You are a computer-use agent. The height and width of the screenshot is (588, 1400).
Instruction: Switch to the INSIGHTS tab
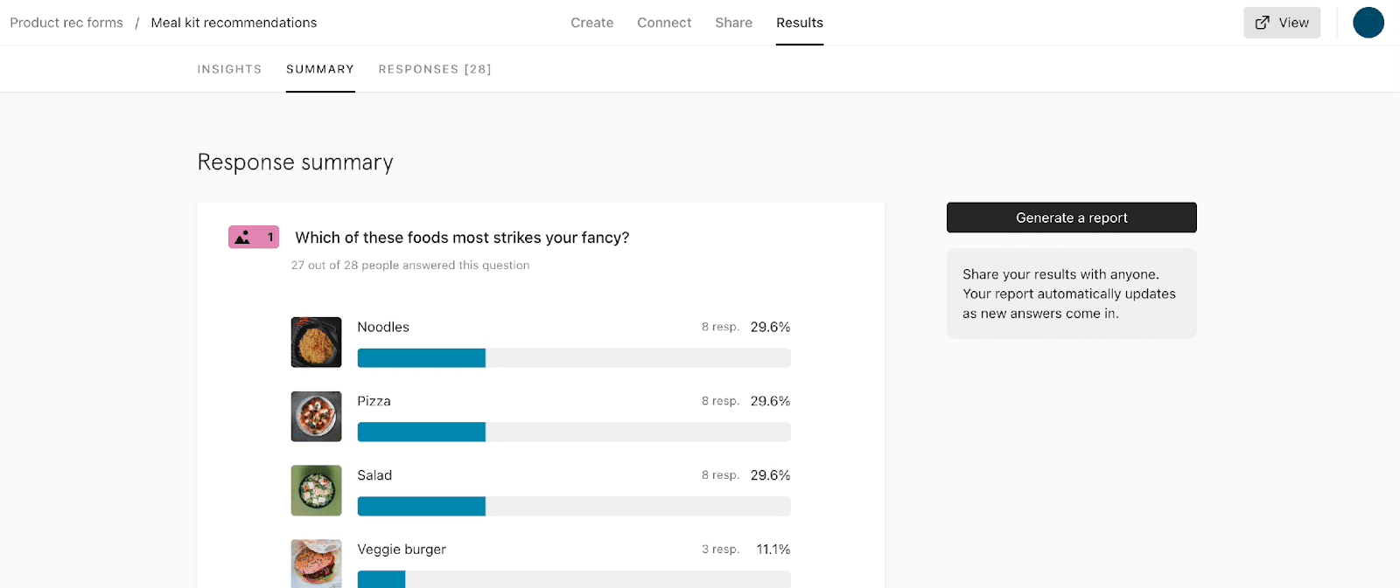click(x=229, y=68)
